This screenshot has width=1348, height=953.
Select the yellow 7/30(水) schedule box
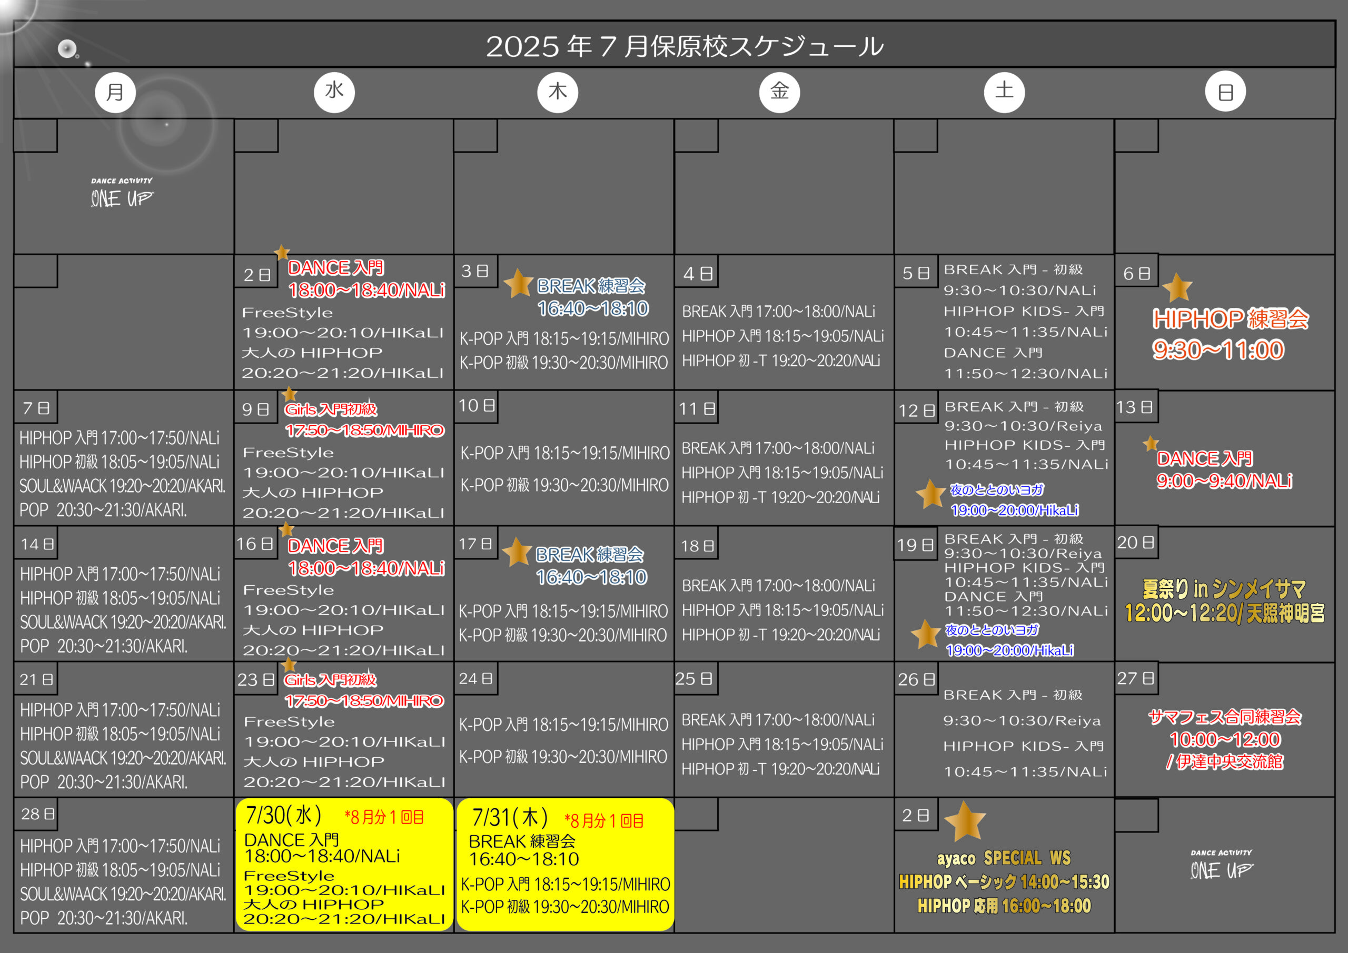click(344, 865)
